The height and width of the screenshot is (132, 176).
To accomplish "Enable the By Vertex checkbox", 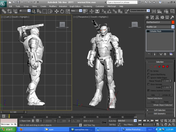I will point(149,71).
